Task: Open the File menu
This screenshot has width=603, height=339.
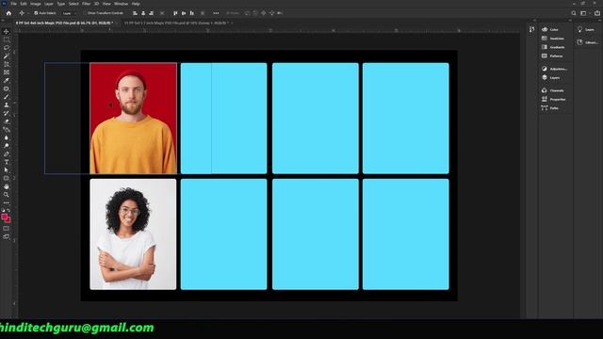Action: [13, 4]
